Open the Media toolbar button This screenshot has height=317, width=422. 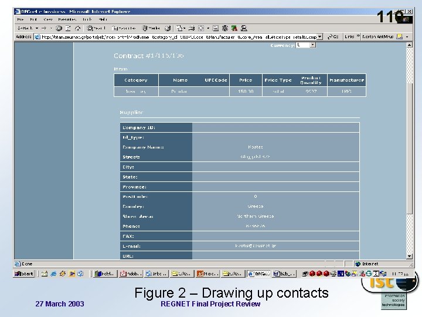(151, 28)
